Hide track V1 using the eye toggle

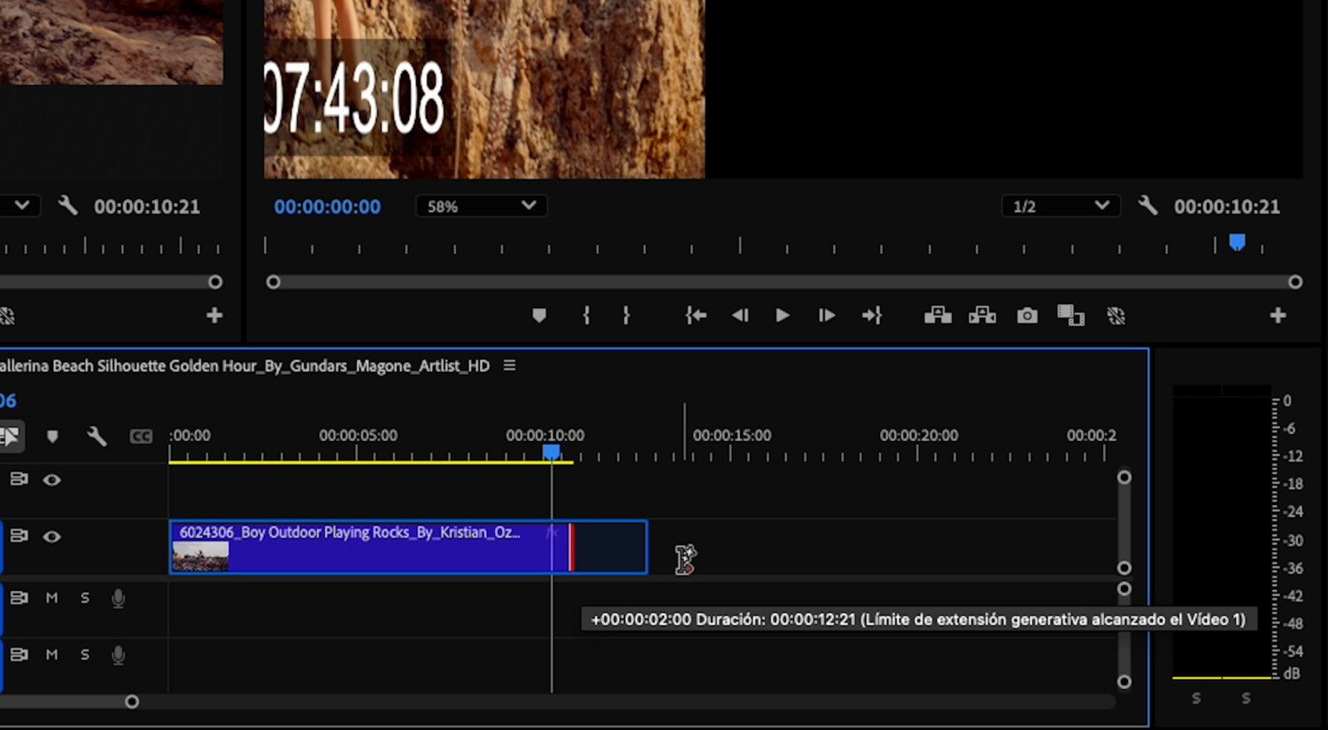tap(52, 536)
